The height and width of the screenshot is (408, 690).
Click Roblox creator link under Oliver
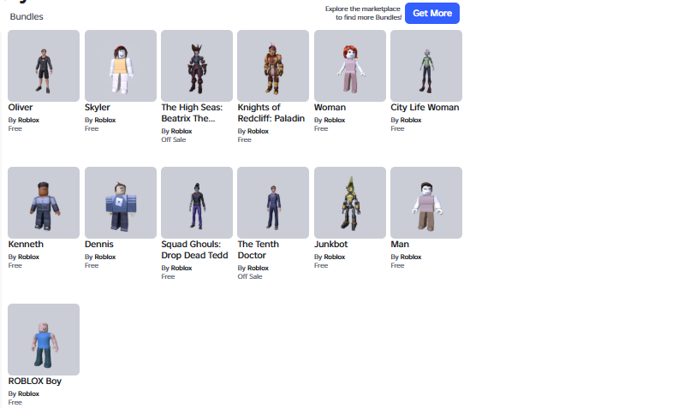(28, 120)
